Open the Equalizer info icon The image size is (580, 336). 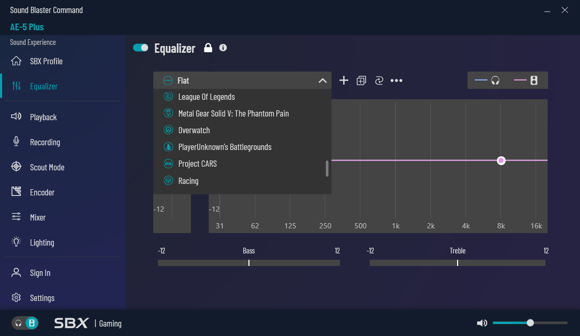click(223, 48)
